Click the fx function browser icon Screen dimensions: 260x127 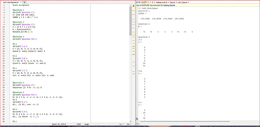coord(137,119)
